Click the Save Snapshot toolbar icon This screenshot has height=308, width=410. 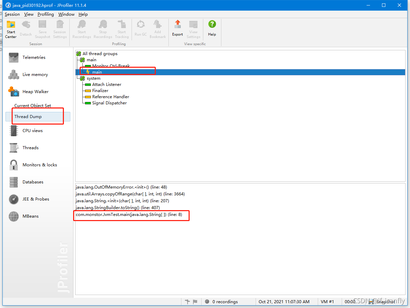click(42, 25)
